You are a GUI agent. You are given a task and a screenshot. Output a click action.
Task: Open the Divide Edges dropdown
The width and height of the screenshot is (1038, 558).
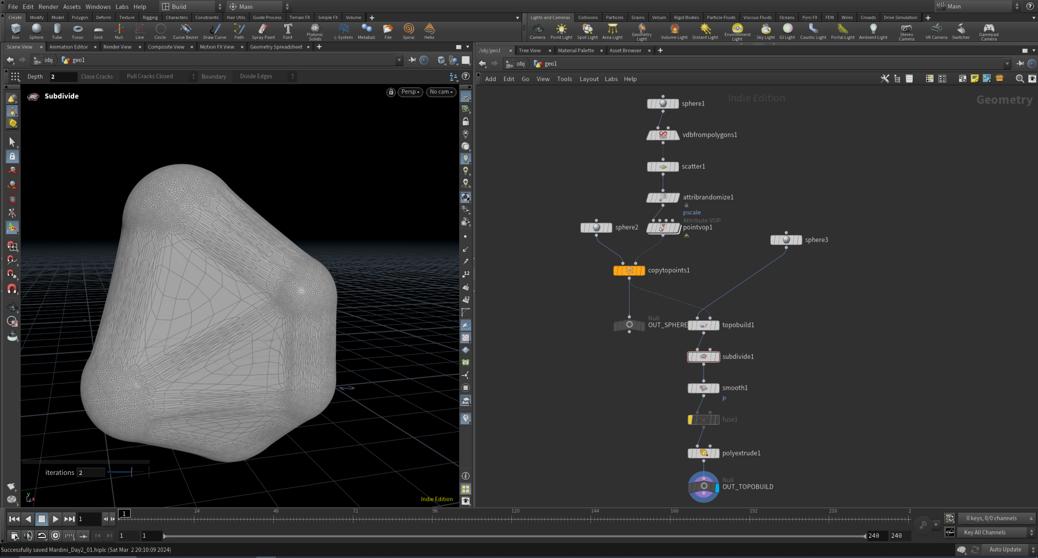265,76
